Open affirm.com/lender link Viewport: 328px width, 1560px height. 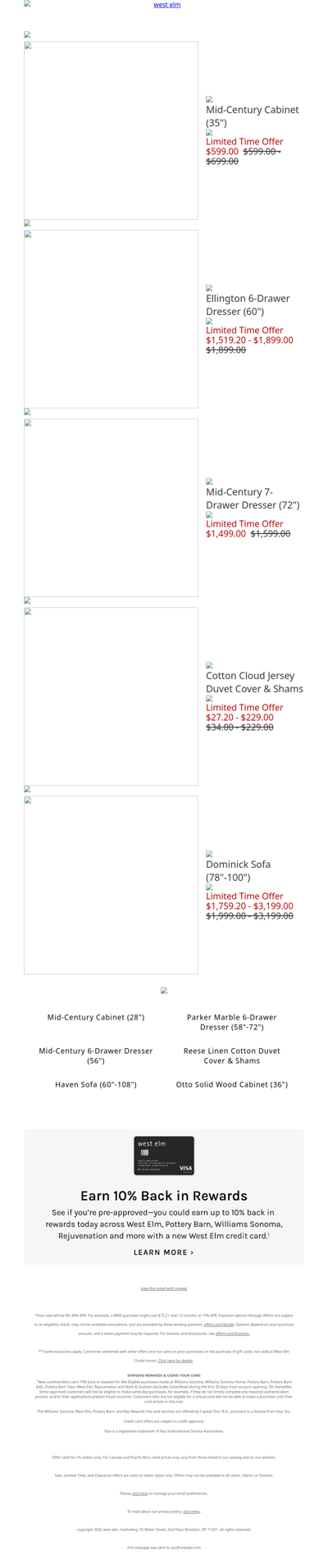tap(219, 1325)
